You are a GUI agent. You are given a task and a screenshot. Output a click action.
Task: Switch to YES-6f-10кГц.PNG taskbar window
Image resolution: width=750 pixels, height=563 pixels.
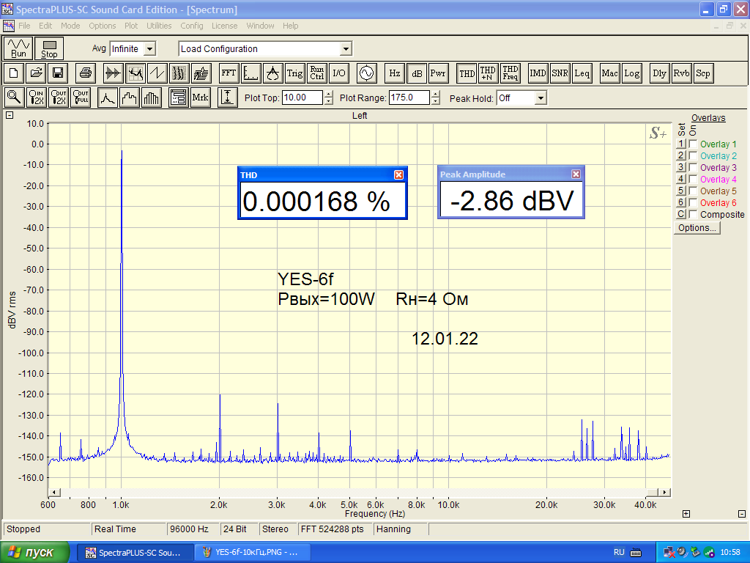point(253,553)
